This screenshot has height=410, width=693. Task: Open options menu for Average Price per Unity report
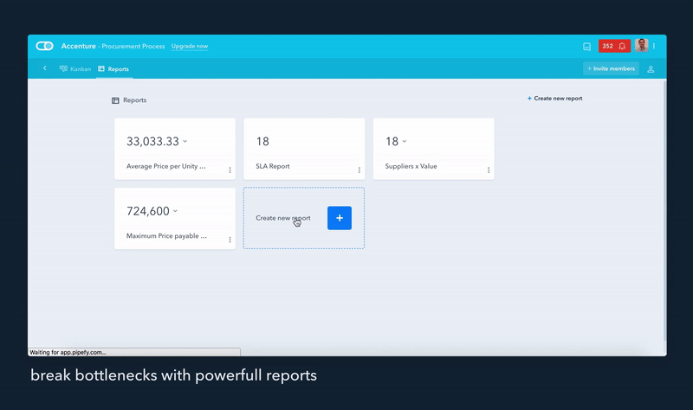[230, 170]
